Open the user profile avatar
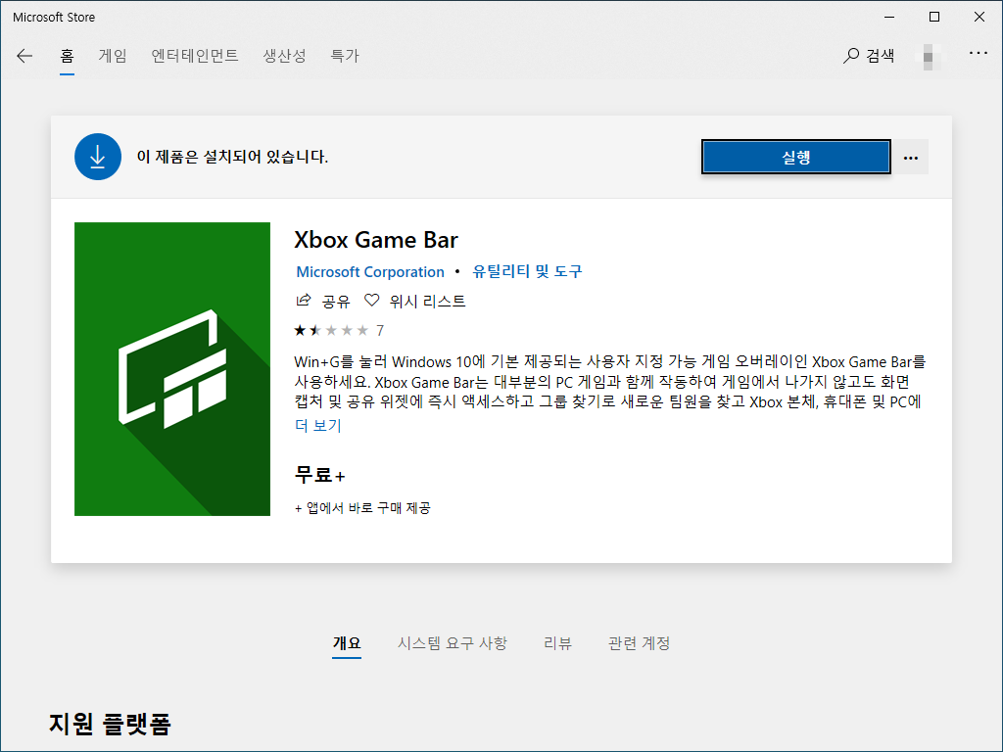Image resolution: width=1003 pixels, height=752 pixels. pyautogui.click(x=929, y=57)
